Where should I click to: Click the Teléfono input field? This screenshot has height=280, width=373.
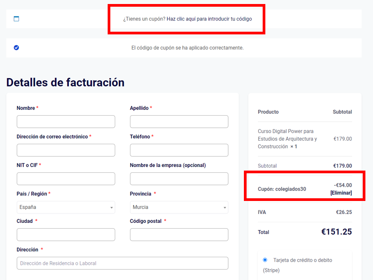click(179, 150)
